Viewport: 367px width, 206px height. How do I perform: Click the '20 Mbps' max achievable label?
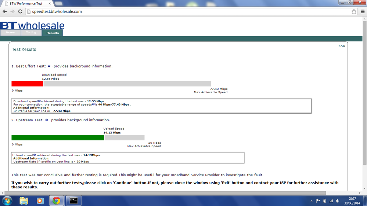(x=154, y=143)
